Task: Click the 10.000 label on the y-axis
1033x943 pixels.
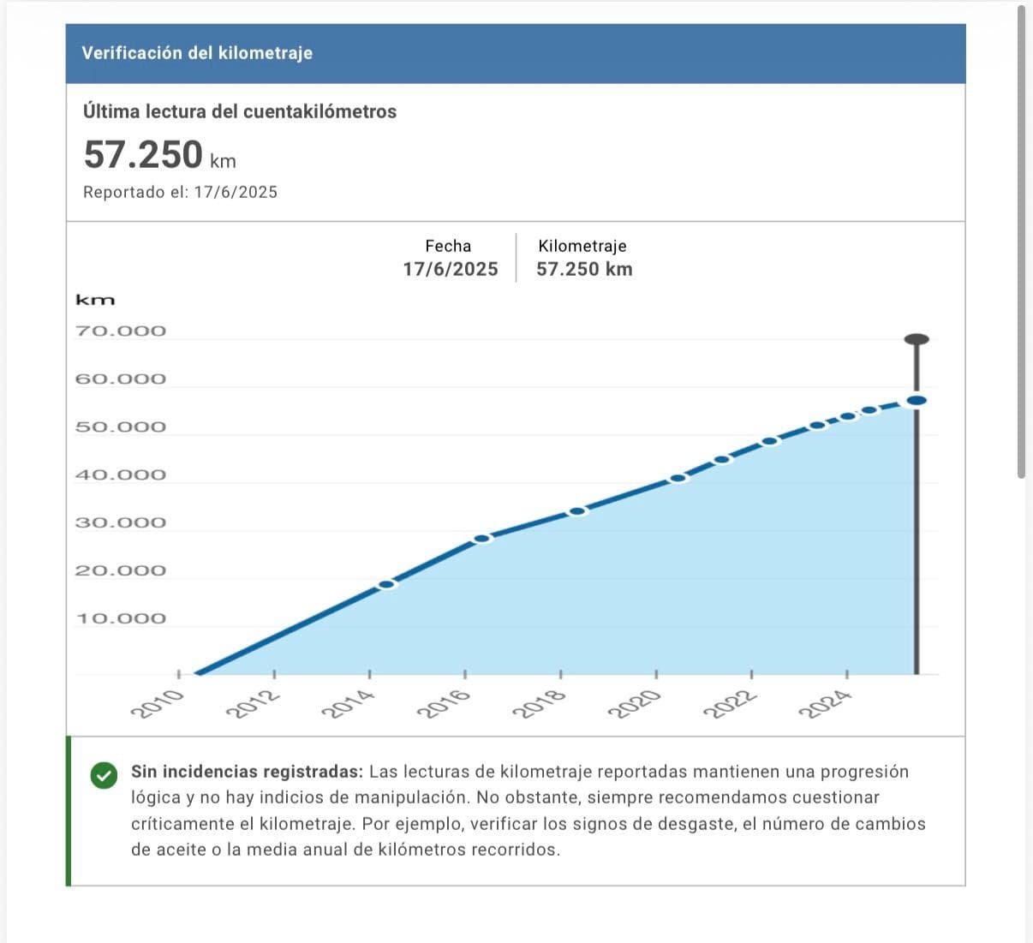Action: [x=121, y=618]
